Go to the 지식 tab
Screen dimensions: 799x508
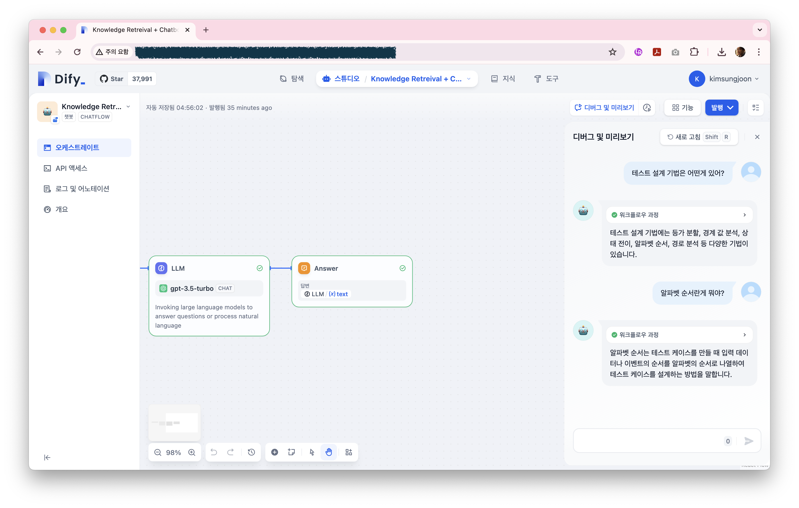coord(503,79)
